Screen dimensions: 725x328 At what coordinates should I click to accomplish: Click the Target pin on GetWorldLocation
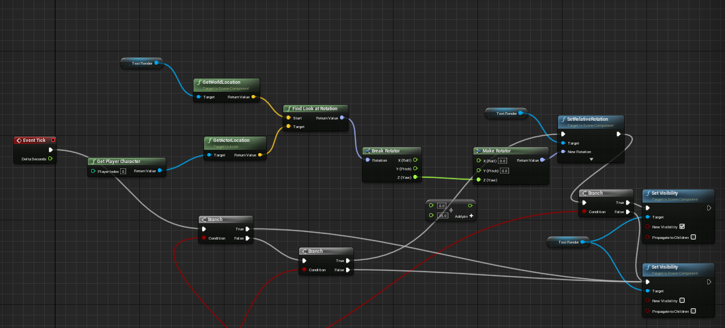199,97
